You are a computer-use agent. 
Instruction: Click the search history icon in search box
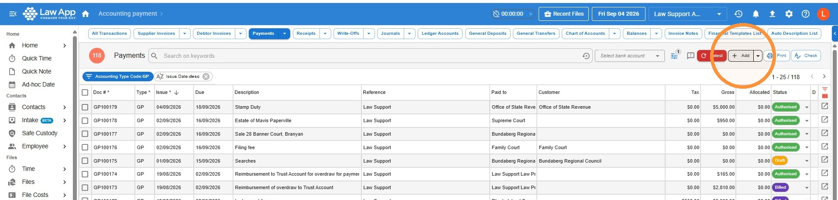[x=586, y=56]
